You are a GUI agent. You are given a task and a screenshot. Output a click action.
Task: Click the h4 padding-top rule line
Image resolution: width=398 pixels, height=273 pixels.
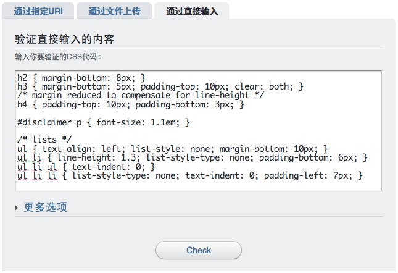click(x=131, y=104)
